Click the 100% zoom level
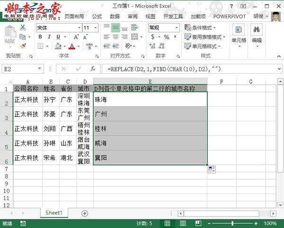 tap(270, 223)
